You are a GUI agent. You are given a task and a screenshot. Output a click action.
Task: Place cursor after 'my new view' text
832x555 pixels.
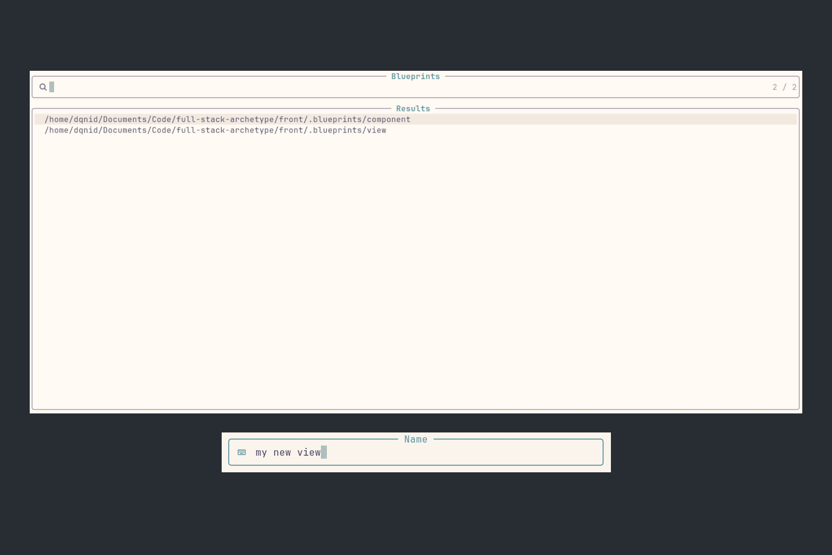point(324,452)
